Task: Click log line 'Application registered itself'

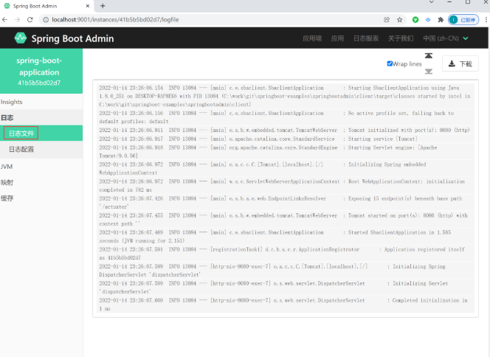Action: click(286, 254)
